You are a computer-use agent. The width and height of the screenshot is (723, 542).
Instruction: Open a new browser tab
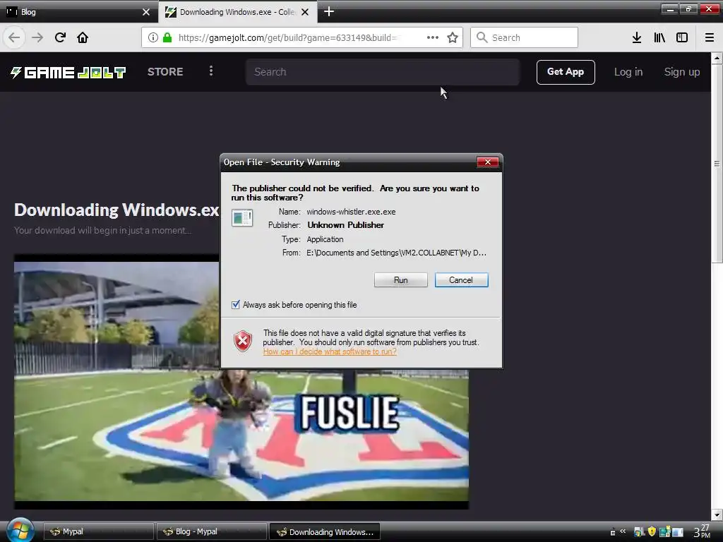pos(329,11)
